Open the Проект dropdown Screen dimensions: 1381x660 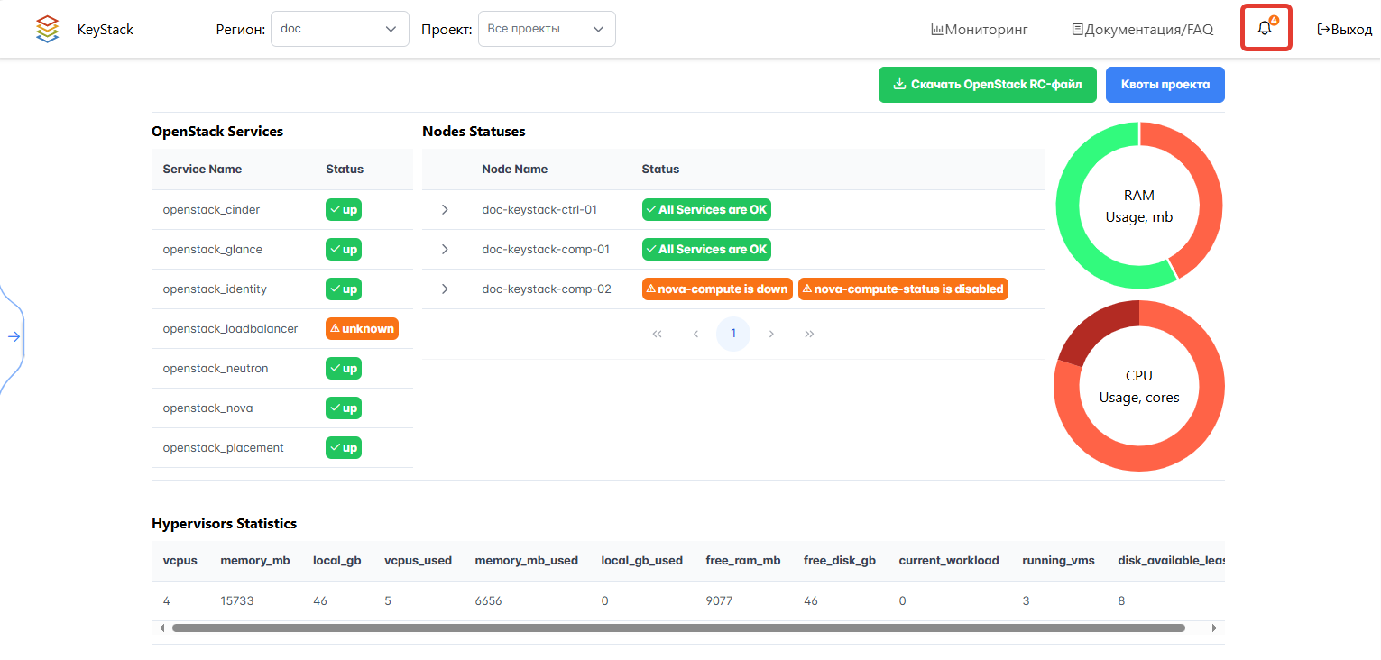click(547, 29)
